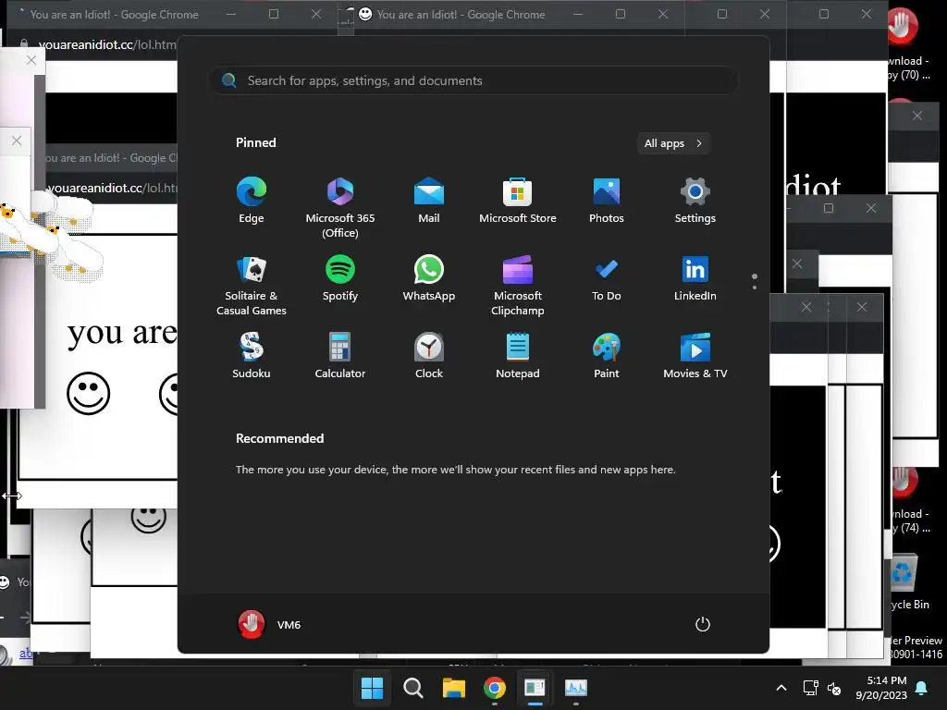Open the Edge pinned app
The image size is (947, 710).
[x=252, y=201]
